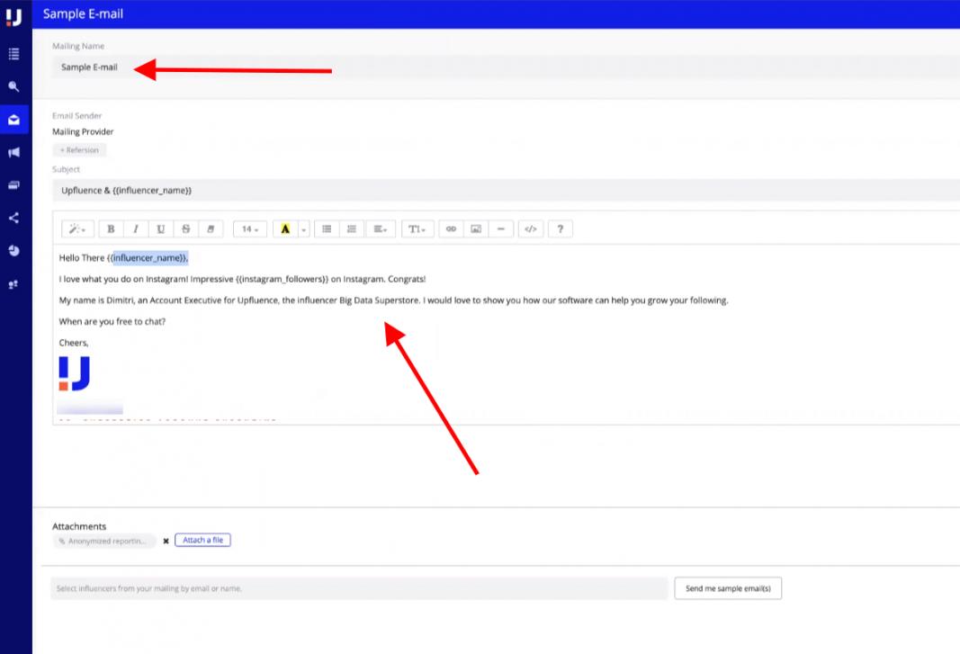This screenshot has height=654, width=960.
Task: Open the font size 14 dropdown
Action: [x=249, y=229]
